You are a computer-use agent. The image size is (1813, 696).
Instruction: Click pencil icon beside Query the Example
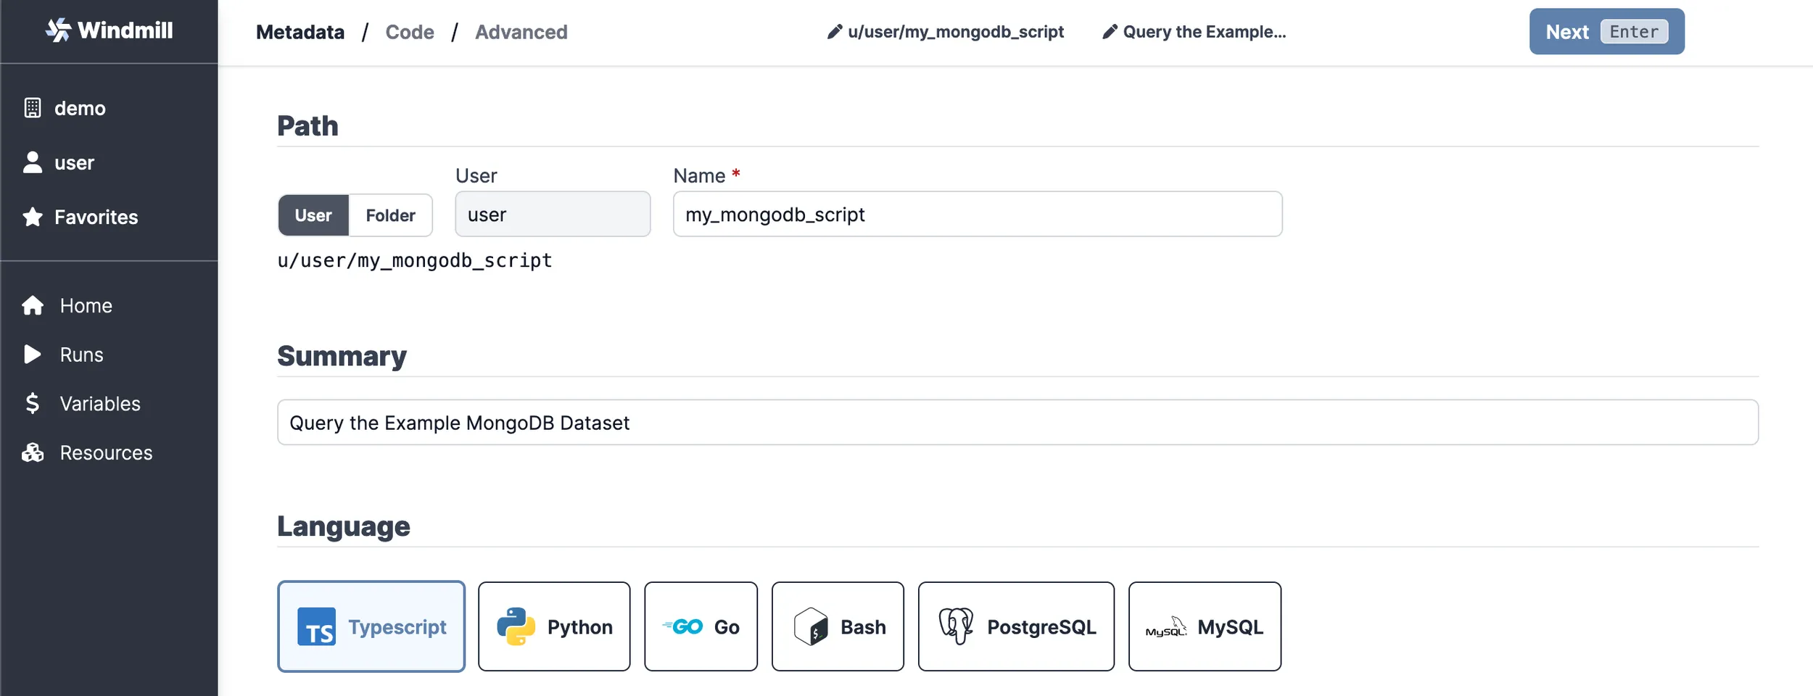tap(1110, 32)
